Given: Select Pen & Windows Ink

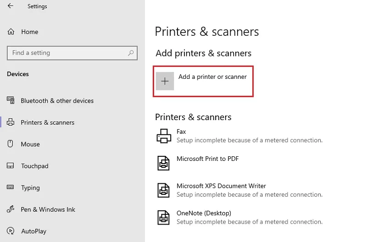Looking at the screenshot, I should coord(48,209).
